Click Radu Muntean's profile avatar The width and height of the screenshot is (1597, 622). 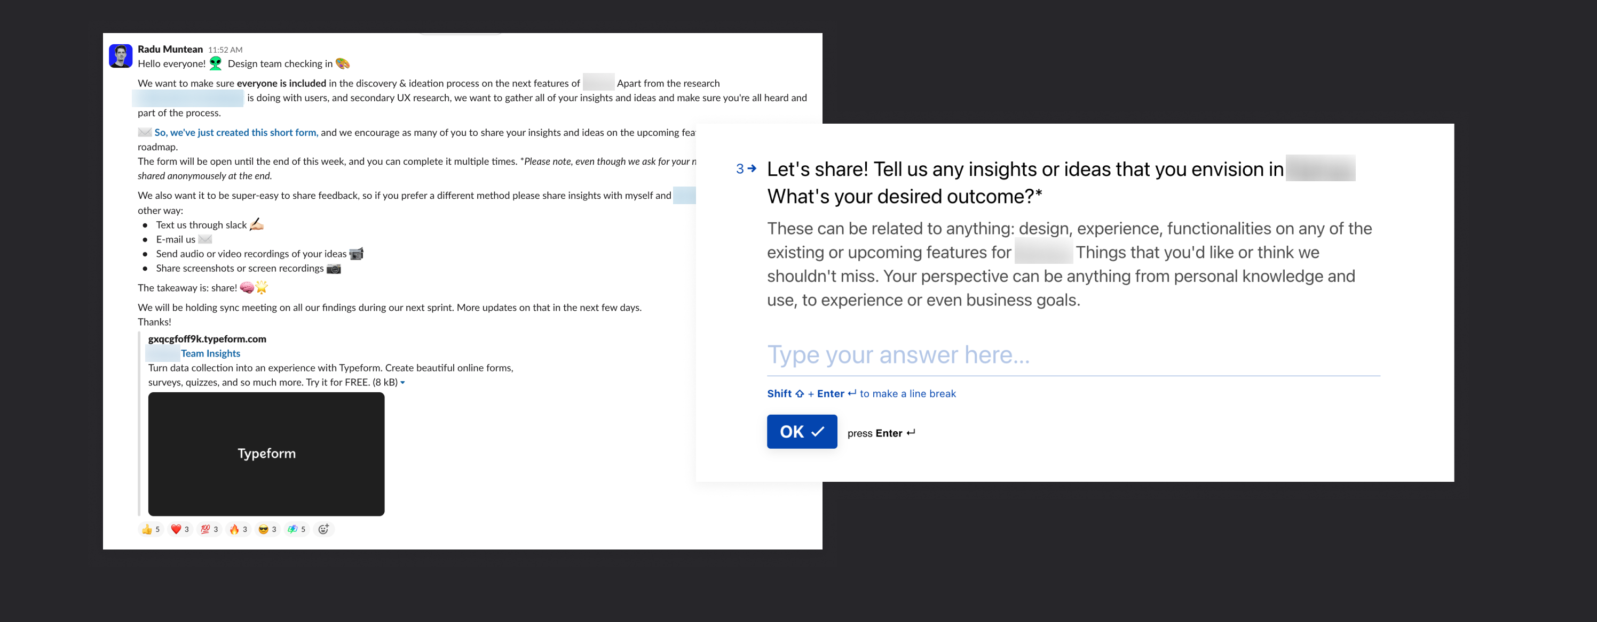click(121, 56)
